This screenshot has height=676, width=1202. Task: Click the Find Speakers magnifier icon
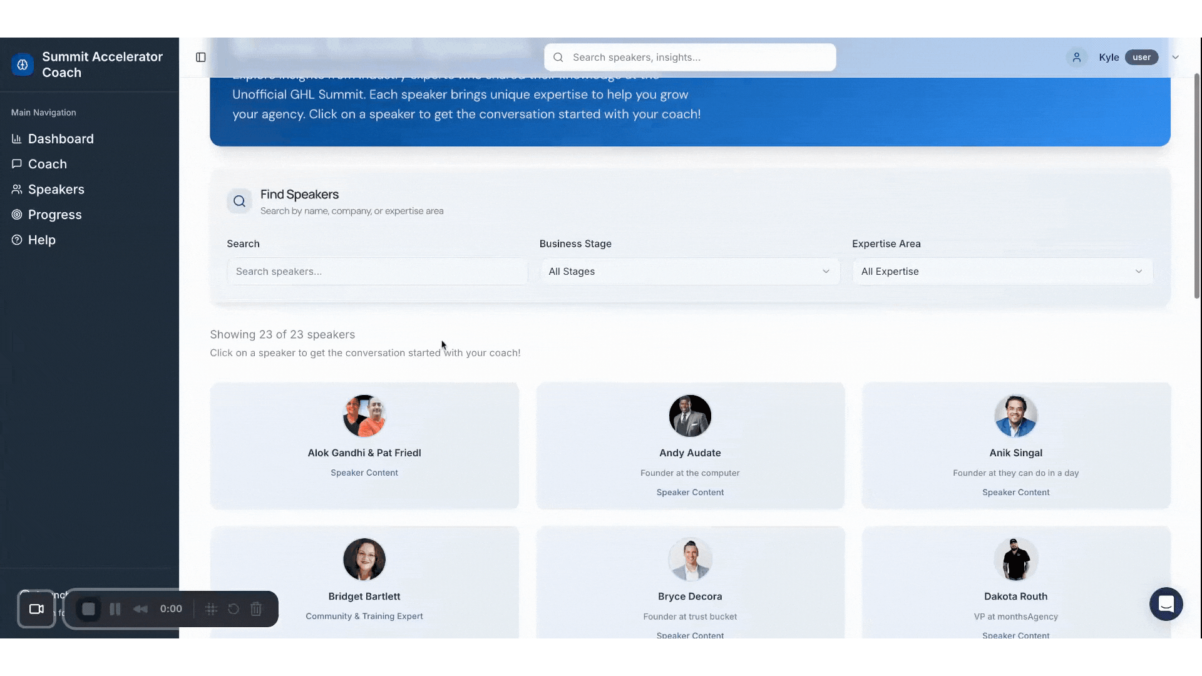coord(239,202)
